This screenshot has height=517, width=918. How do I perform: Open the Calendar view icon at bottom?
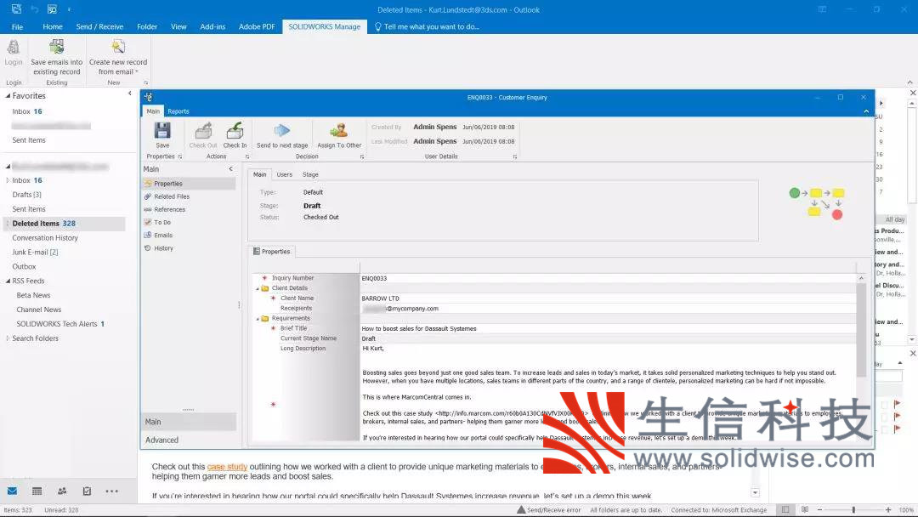point(37,491)
